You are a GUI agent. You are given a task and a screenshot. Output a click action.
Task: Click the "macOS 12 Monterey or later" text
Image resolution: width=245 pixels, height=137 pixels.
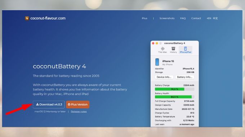(x=50, y=112)
